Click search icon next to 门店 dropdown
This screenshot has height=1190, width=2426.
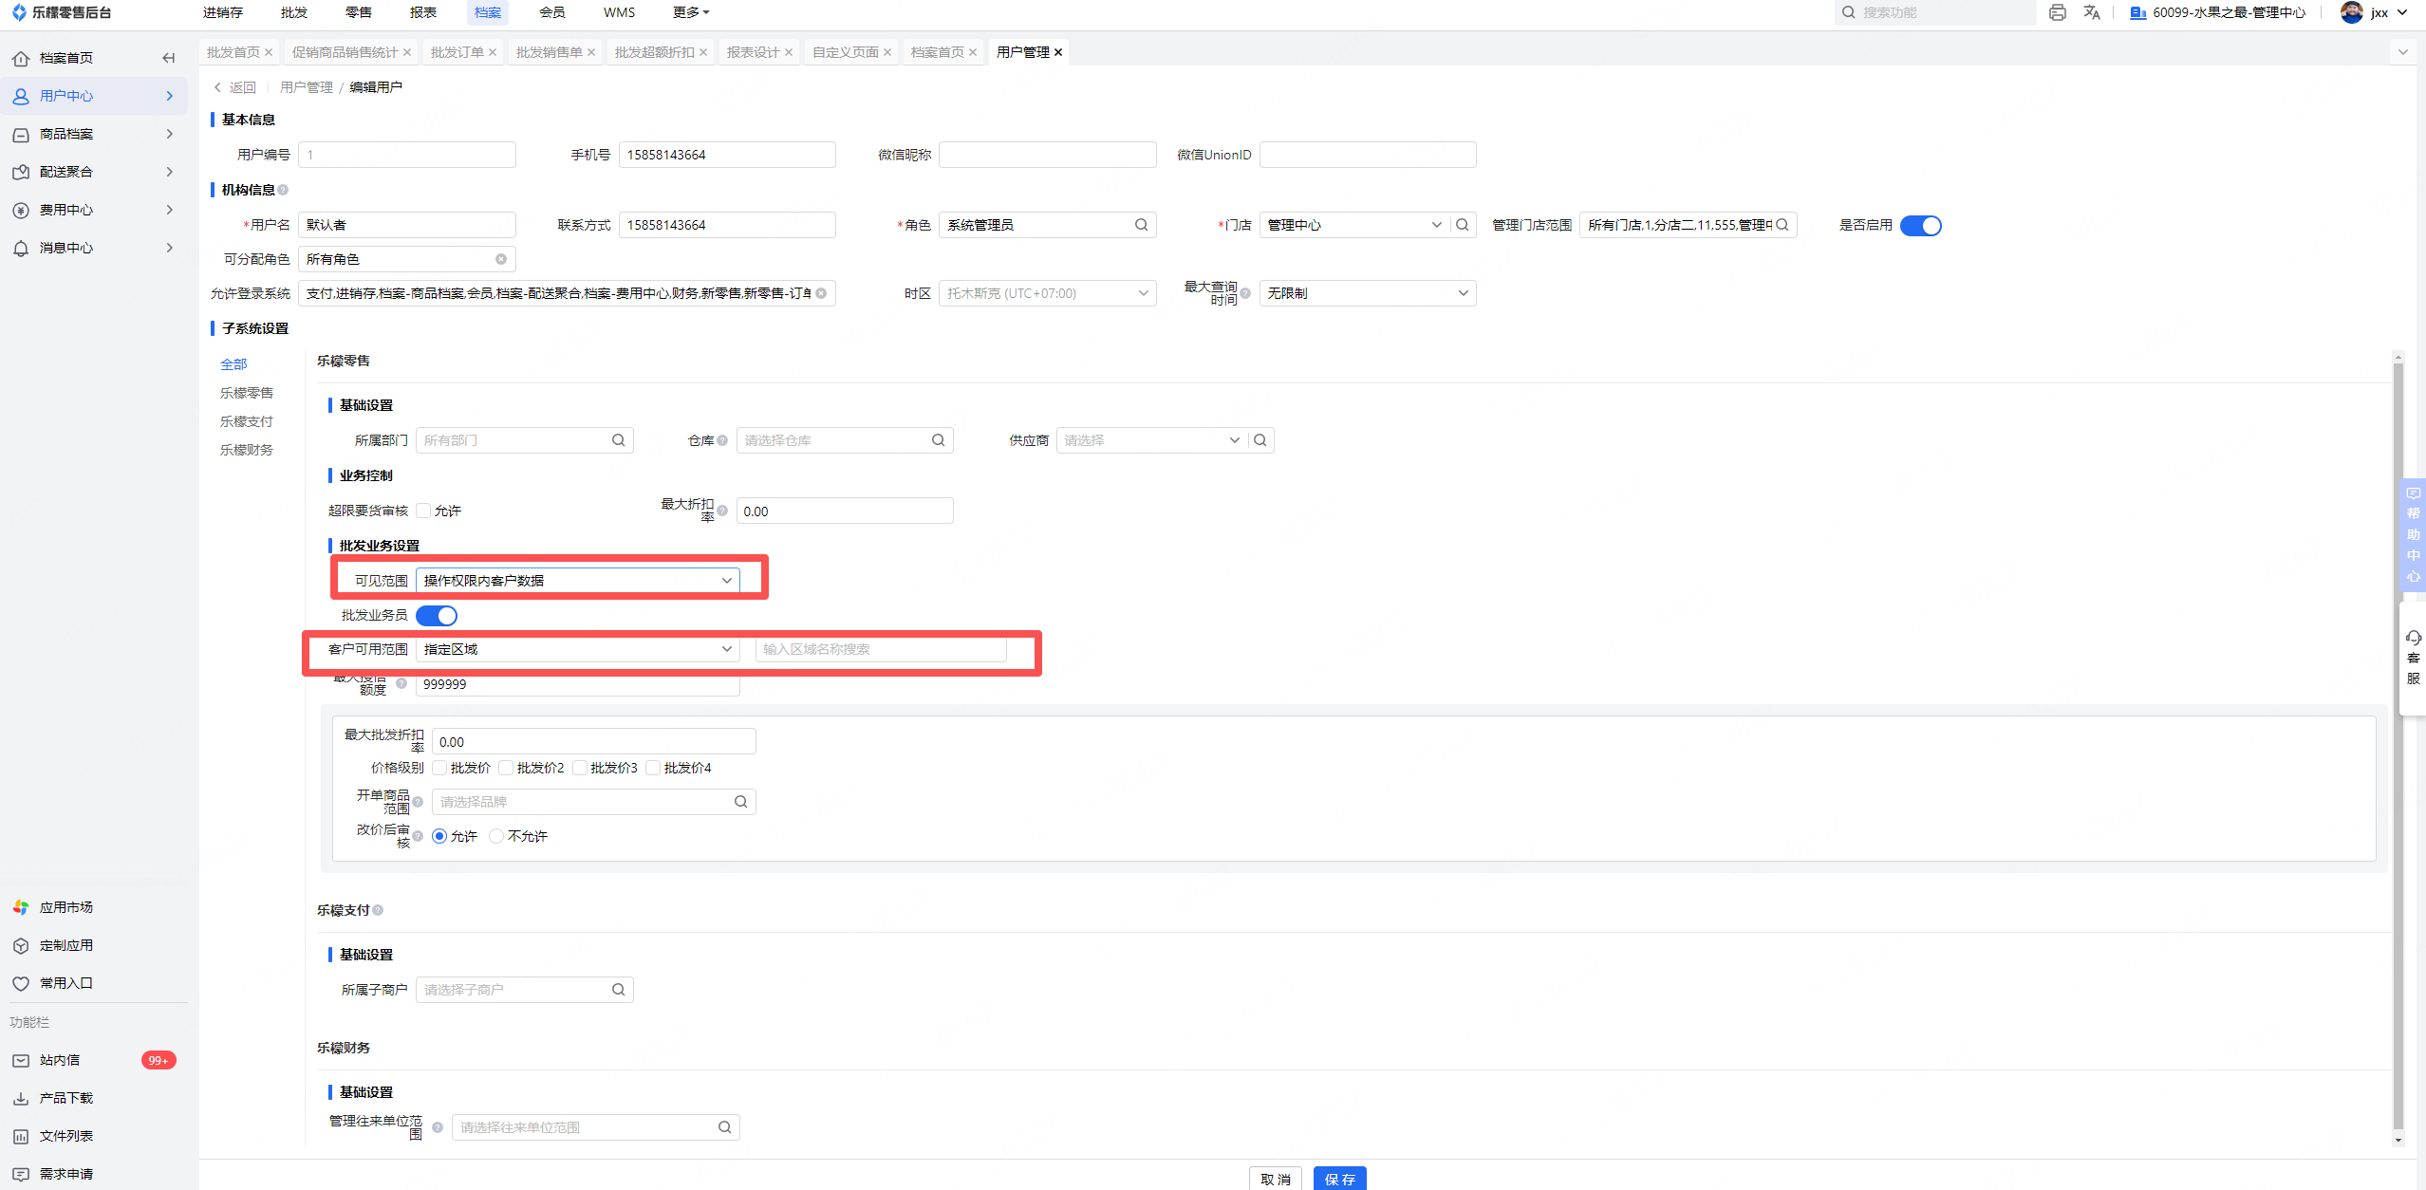click(x=1463, y=225)
